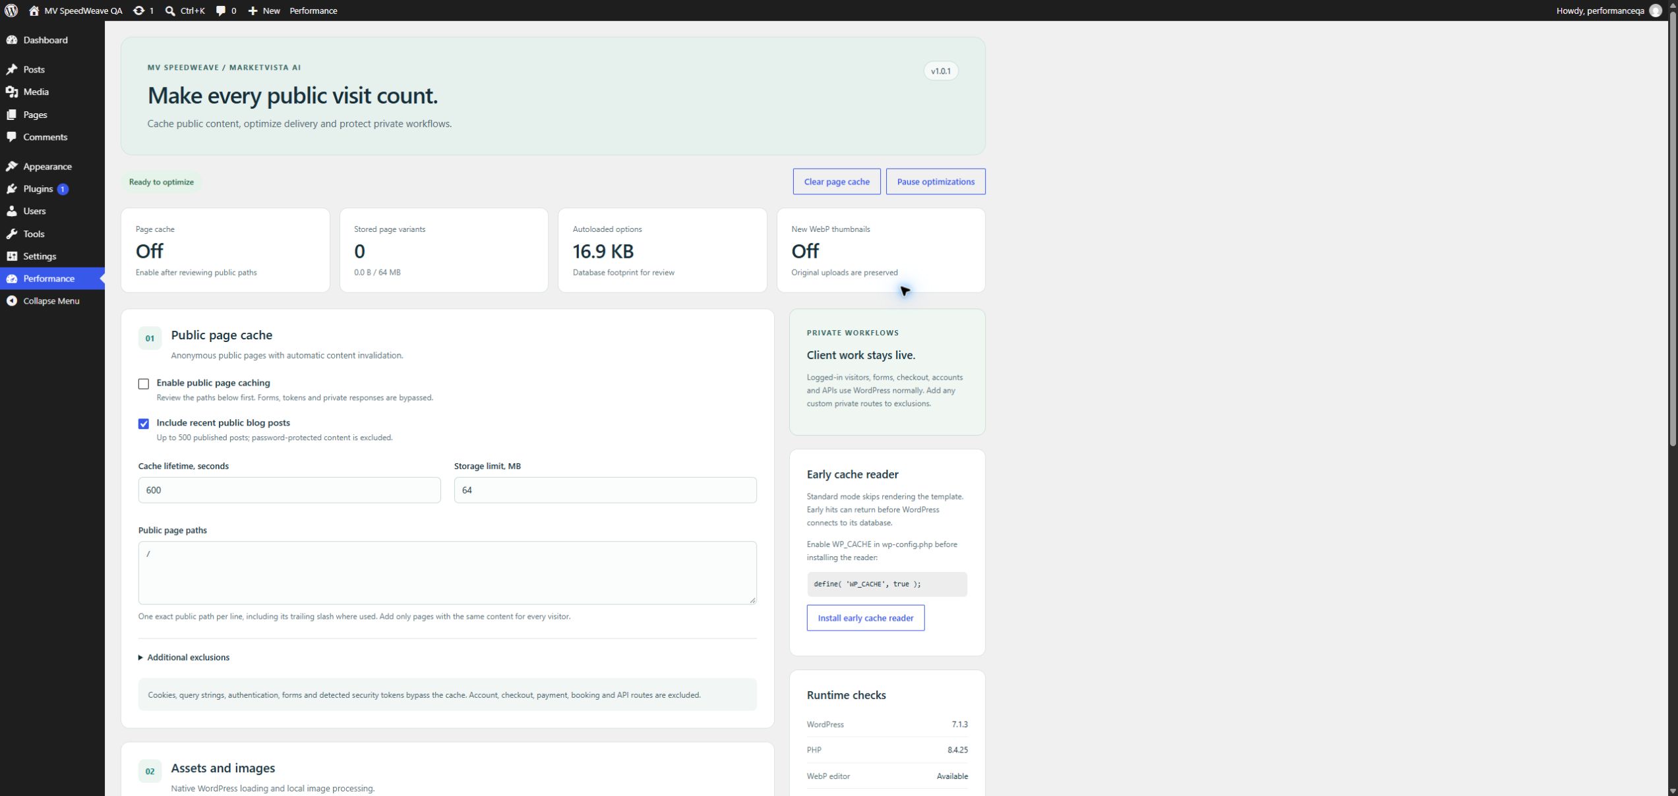The height and width of the screenshot is (796, 1678).
Task: Click the Pause optimizations button
Action: pyautogui.click(x=935, y=182)
